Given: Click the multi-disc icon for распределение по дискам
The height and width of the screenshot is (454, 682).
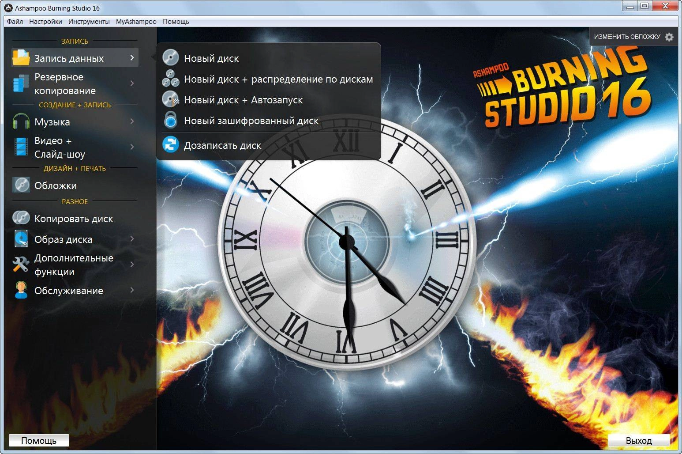Looking at the screenshot, I should (x=170, y=79).
